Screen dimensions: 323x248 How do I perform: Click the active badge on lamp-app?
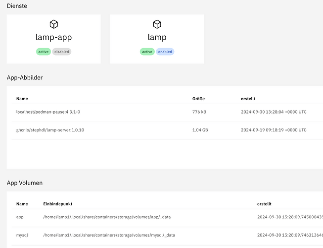[x=44, y=52]
